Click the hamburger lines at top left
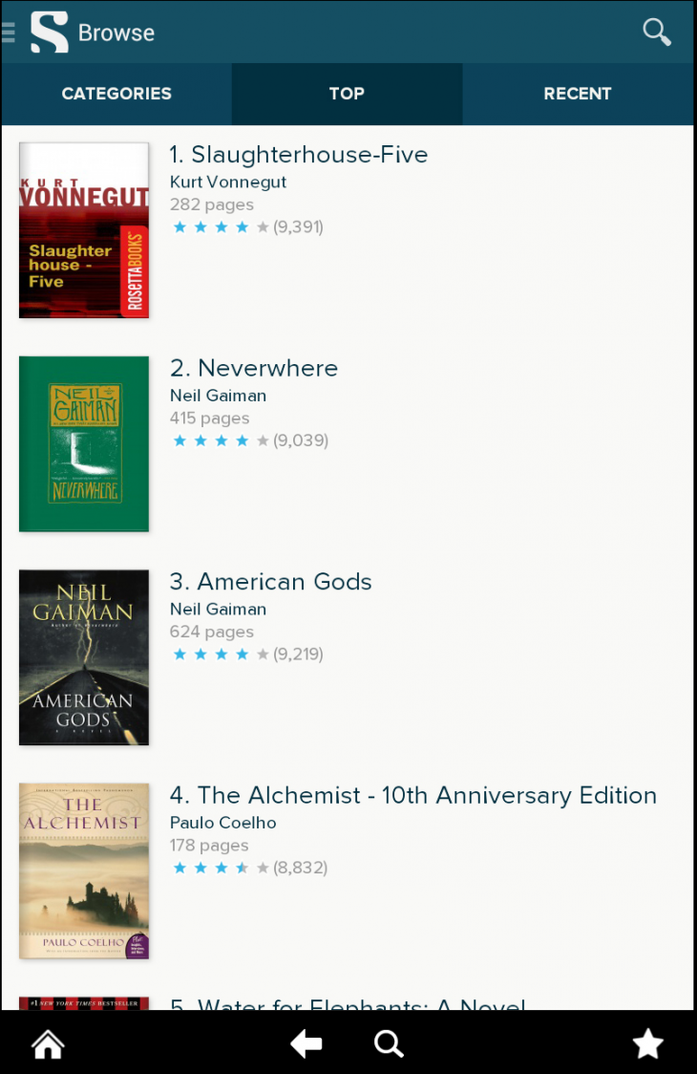 pyautogui.click(x=8, y=32)
